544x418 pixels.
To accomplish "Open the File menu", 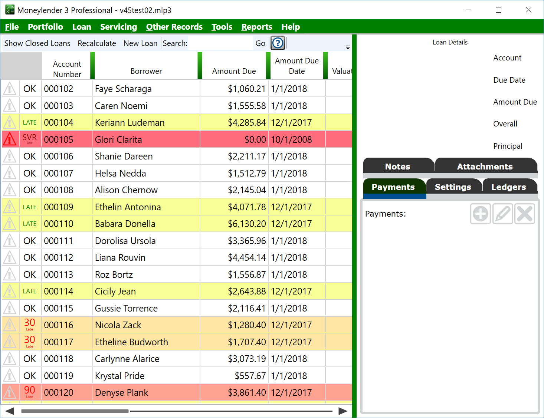I will click(12, 27).
